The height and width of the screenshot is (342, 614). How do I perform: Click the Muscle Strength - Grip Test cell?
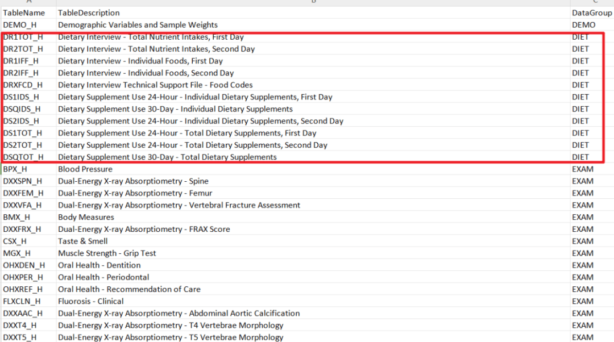pos(107,253)
